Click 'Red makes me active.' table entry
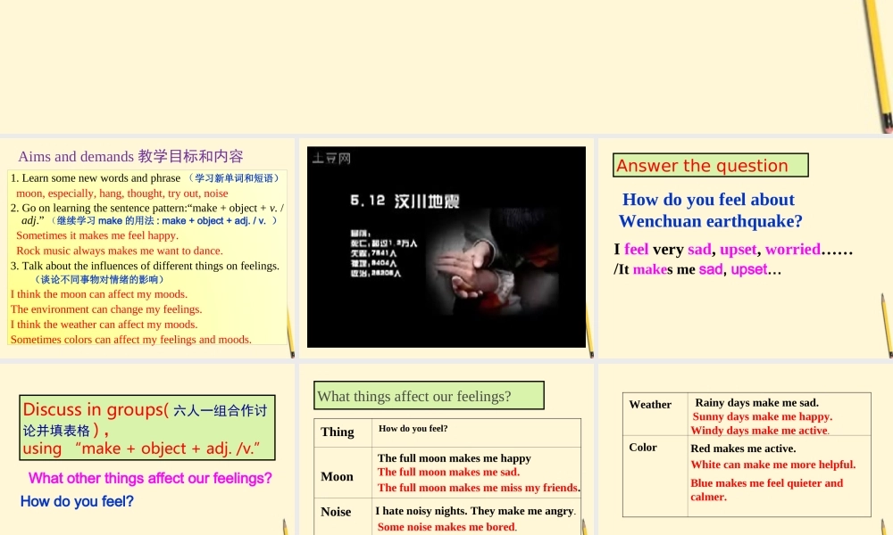Image resolution: width=893 pixels, height=535 pixels. pos(743,449)
